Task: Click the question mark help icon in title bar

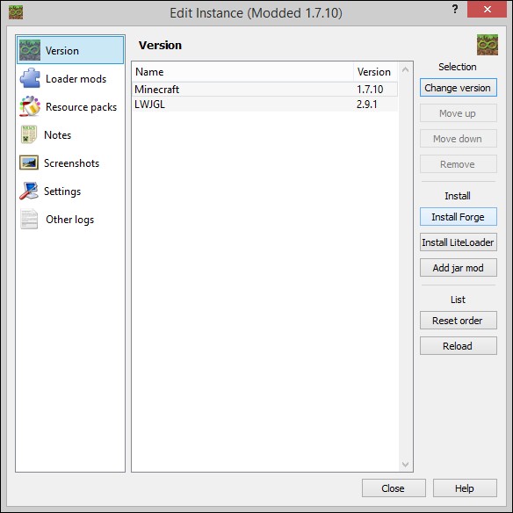Action: pyautogui.click(x=455, y=9)
